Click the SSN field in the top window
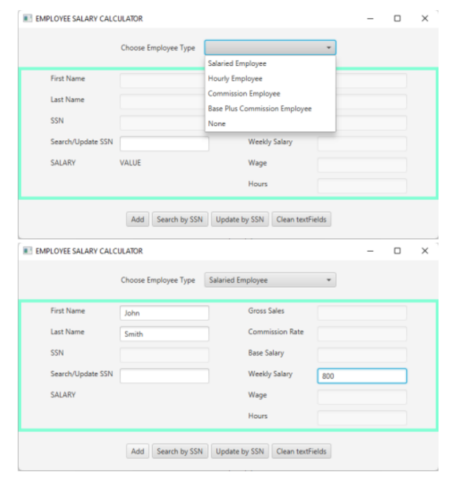 pyautogui.click(x=162, y=123)
